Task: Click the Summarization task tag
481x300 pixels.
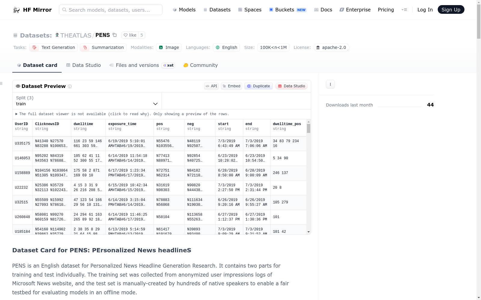Action: [x=103, y=47]
